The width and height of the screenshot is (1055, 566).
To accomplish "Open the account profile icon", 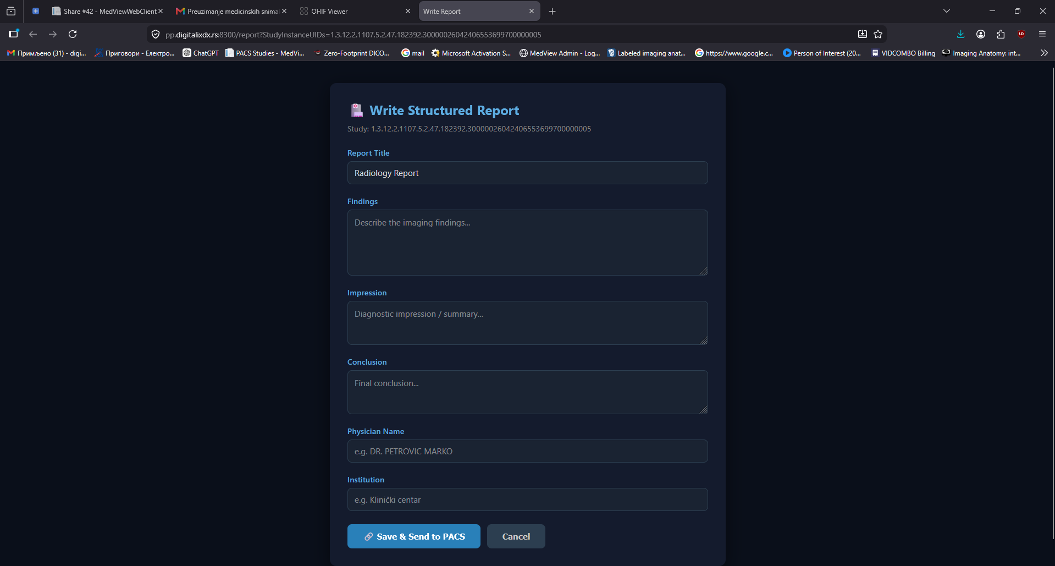I will [981, 34].
